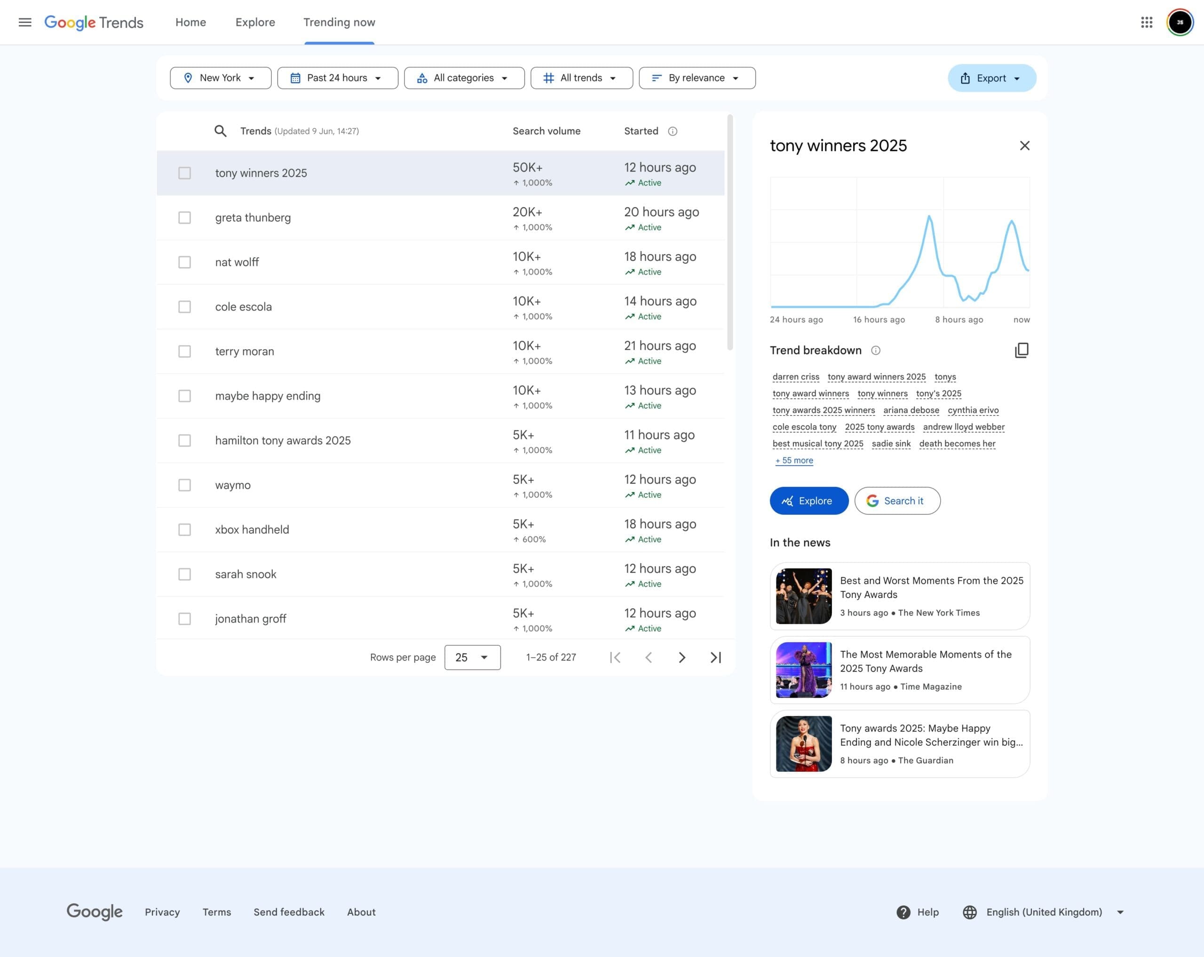Open the New York Times article thumbnail

coord(804,596)
